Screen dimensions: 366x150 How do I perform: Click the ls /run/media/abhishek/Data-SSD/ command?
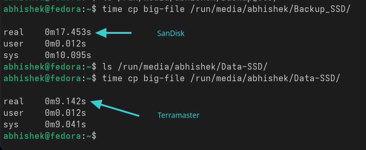click(x=185, y=67)
